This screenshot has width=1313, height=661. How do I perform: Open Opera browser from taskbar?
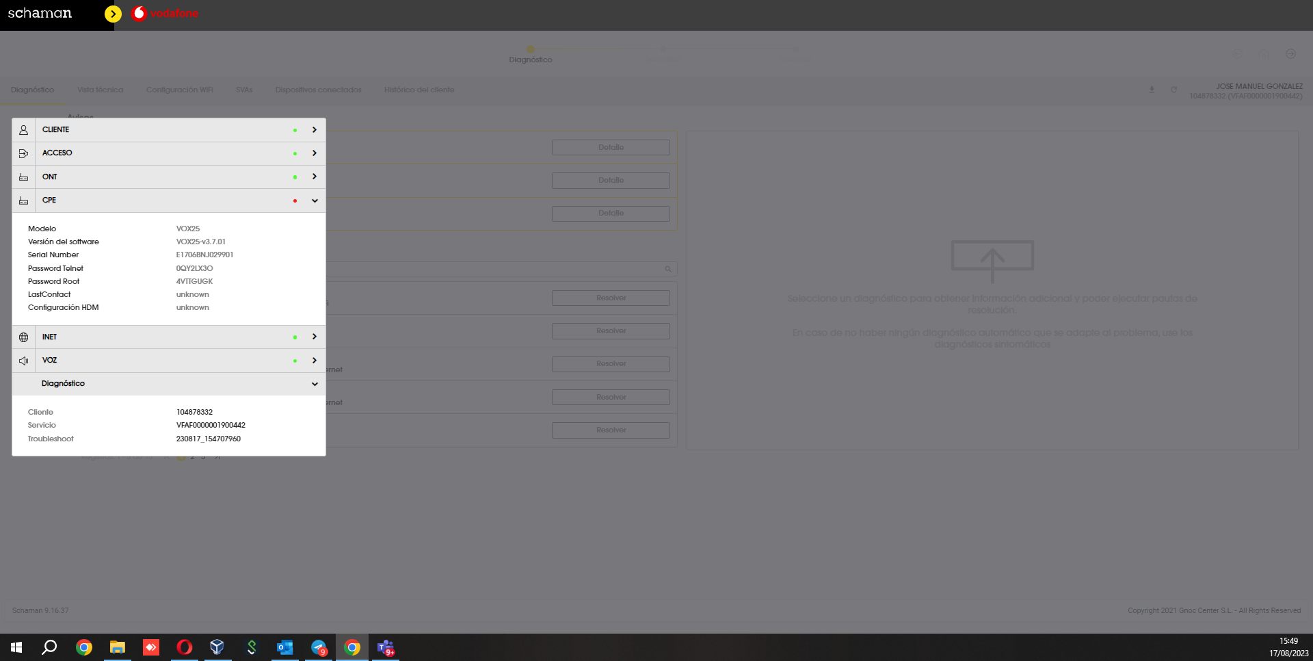[x=185, y=647]
